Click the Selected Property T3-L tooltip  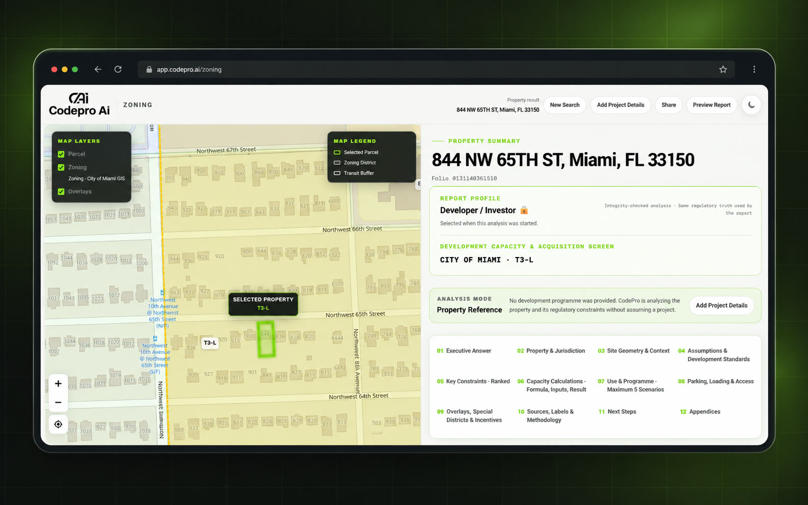tap(263, 304)
